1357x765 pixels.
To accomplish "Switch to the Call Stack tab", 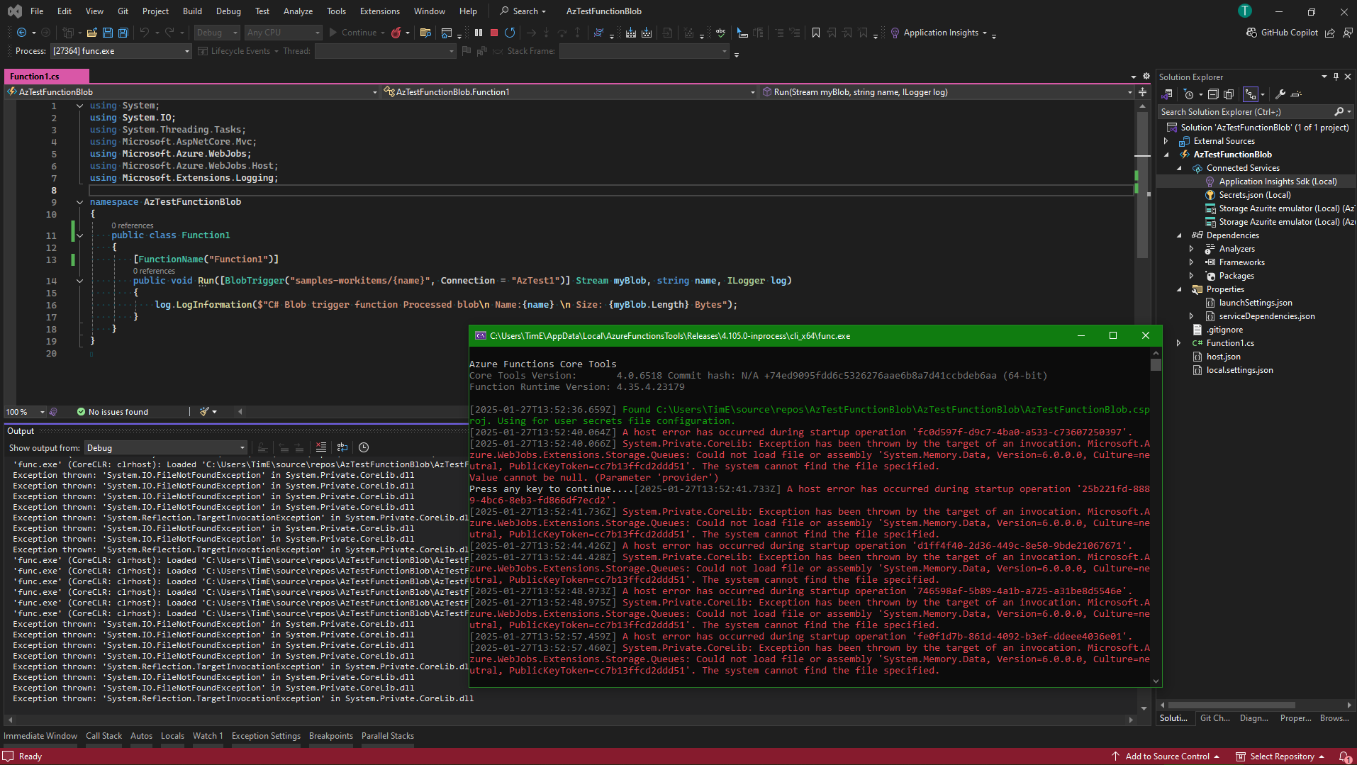I will [104, 736].
